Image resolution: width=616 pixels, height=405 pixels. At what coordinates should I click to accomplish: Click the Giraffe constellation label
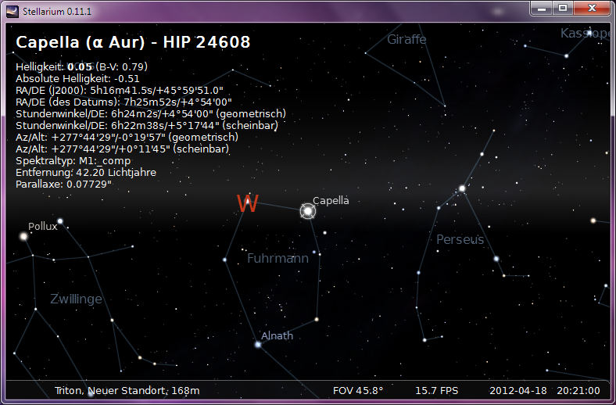point(406,39)
